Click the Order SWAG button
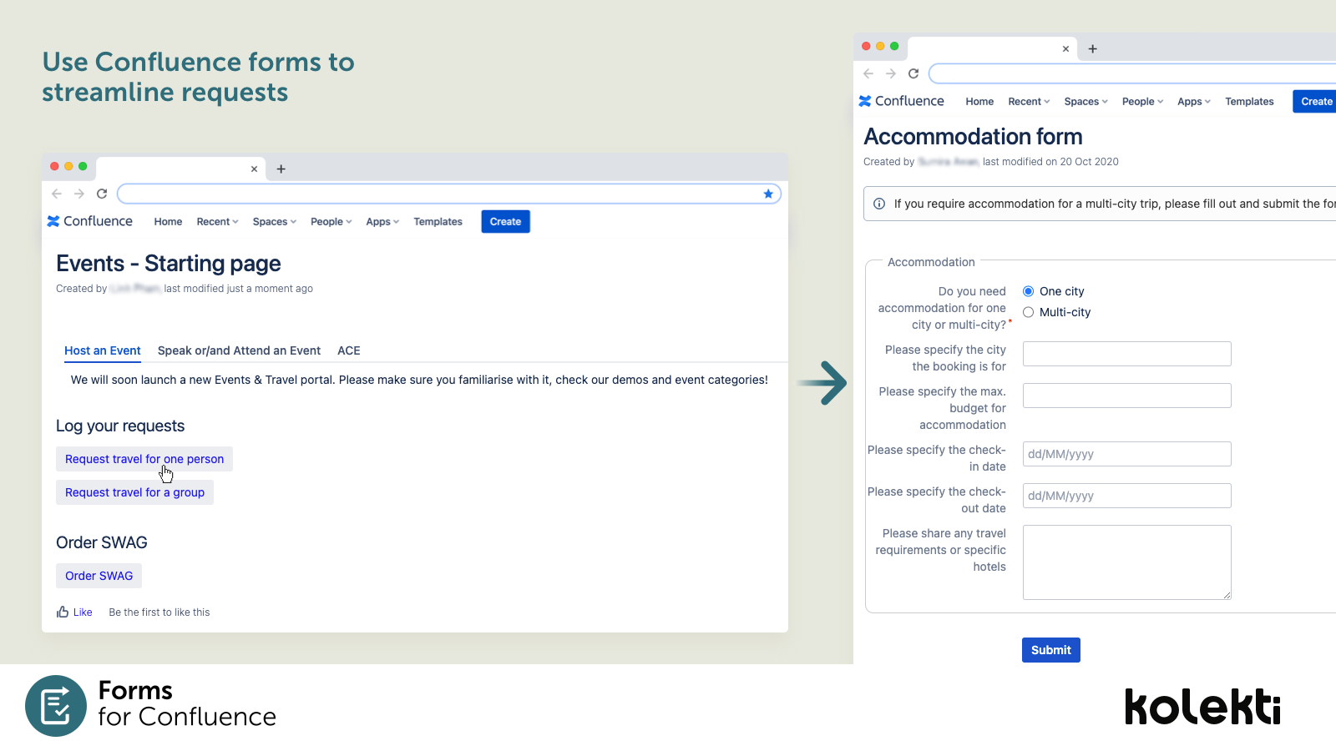The width and height of the screenshot is (1336, 751). [99, 576]
